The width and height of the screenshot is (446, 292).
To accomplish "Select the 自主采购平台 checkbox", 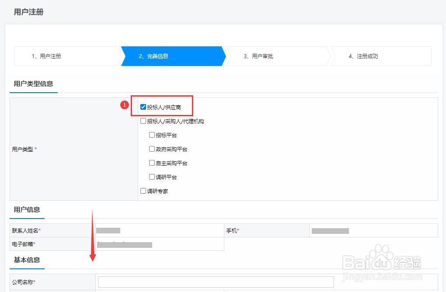I will [152, 163].
